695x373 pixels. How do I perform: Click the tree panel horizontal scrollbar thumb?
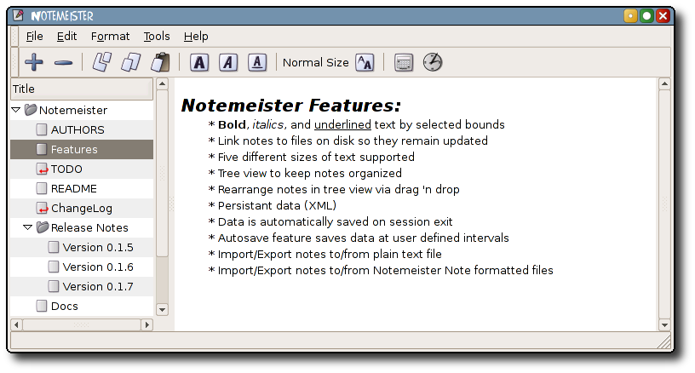82,324
